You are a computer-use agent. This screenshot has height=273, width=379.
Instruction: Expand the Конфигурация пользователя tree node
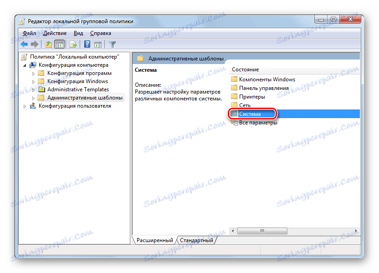point(25,106)
